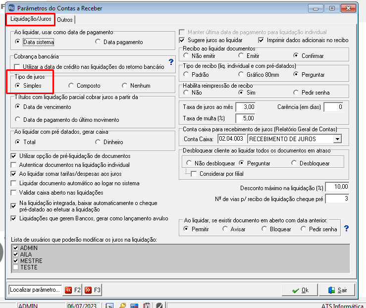The height and width of the screenshot is (308, 366).
Task: Click the Taxa de multa field
Action: tap(245, 118)
